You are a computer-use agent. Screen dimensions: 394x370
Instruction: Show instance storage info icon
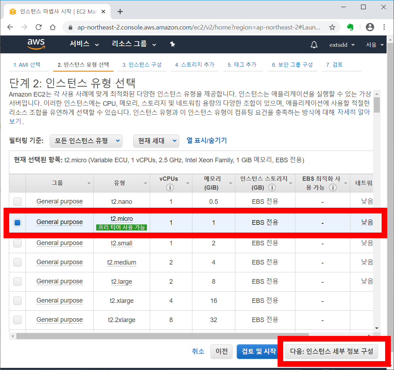pyautogui.click(x=272, y=187)
